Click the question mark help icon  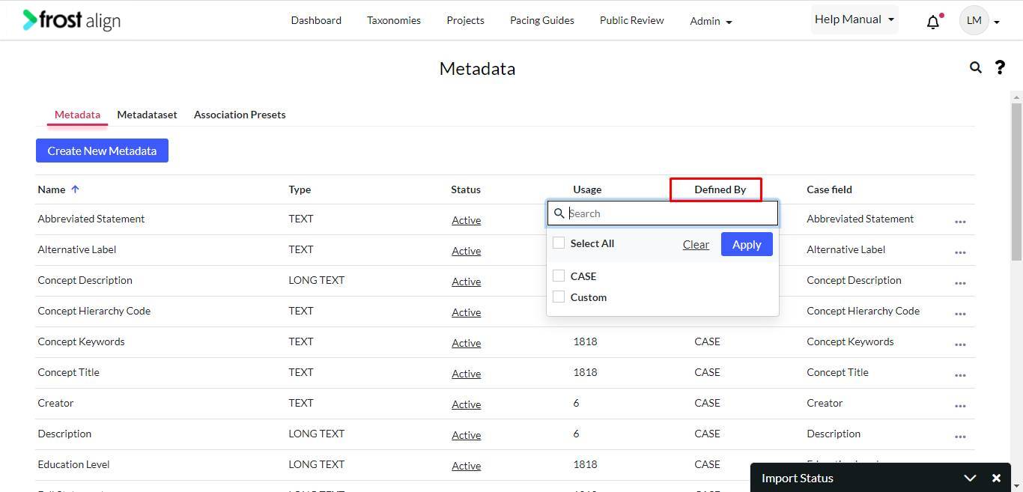[x=1000, y=67]
